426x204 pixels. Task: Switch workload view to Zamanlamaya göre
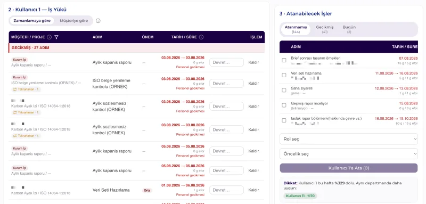pos(32,21)
